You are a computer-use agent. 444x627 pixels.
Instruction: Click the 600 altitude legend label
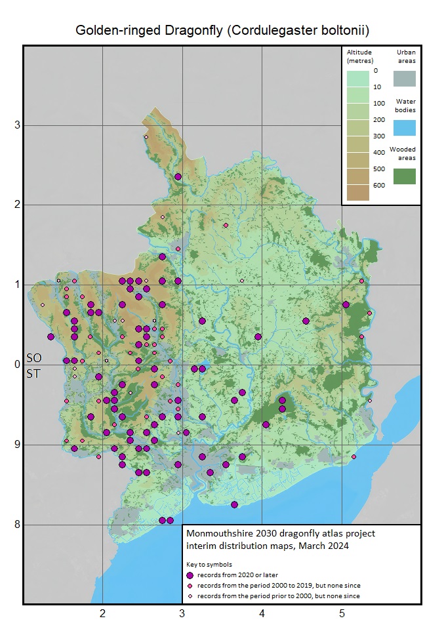point(378,185)
